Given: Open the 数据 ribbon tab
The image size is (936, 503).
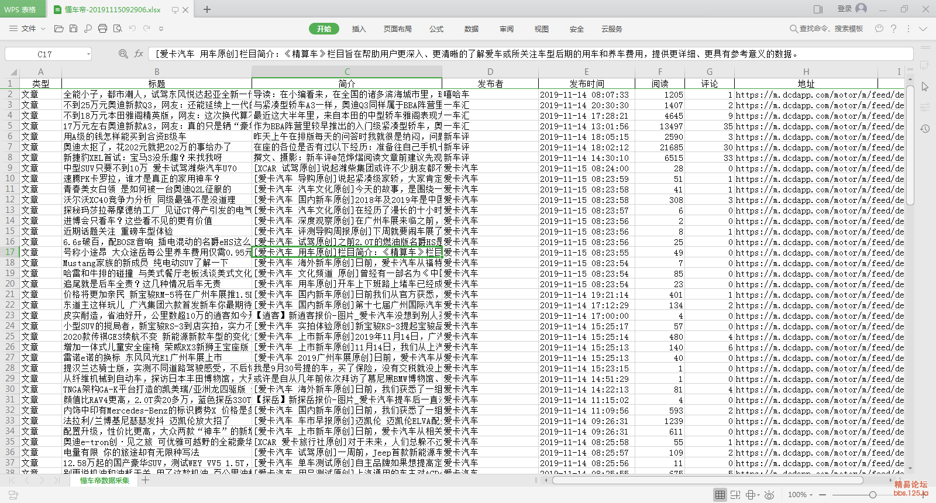Looking at the screenshot, I should point(472,29).
